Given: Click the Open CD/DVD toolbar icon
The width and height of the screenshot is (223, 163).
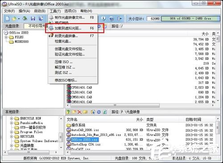Looking at the screenshot, I should (25, 19).
